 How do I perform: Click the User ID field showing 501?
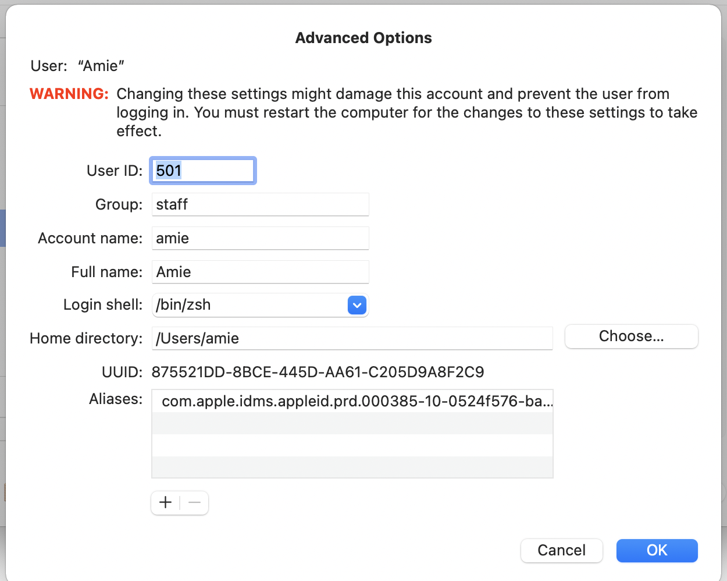pos(202,171)
